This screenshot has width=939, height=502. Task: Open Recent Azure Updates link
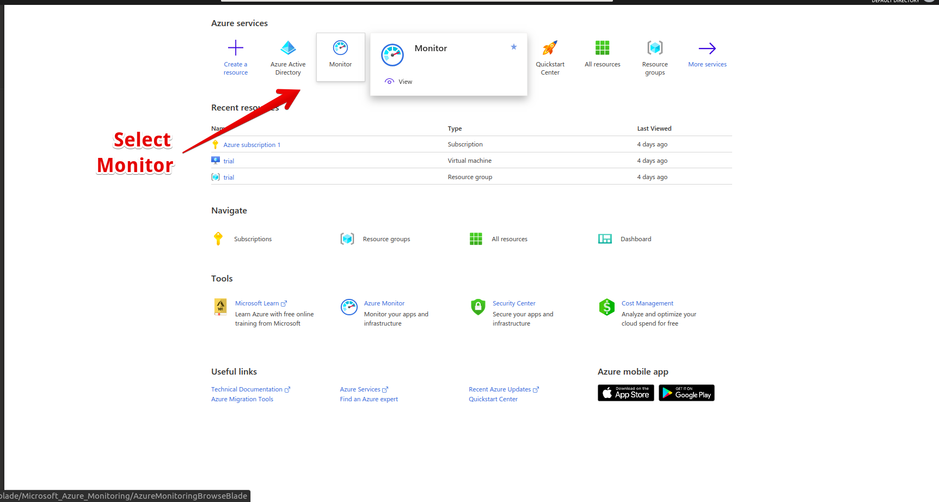504,389
